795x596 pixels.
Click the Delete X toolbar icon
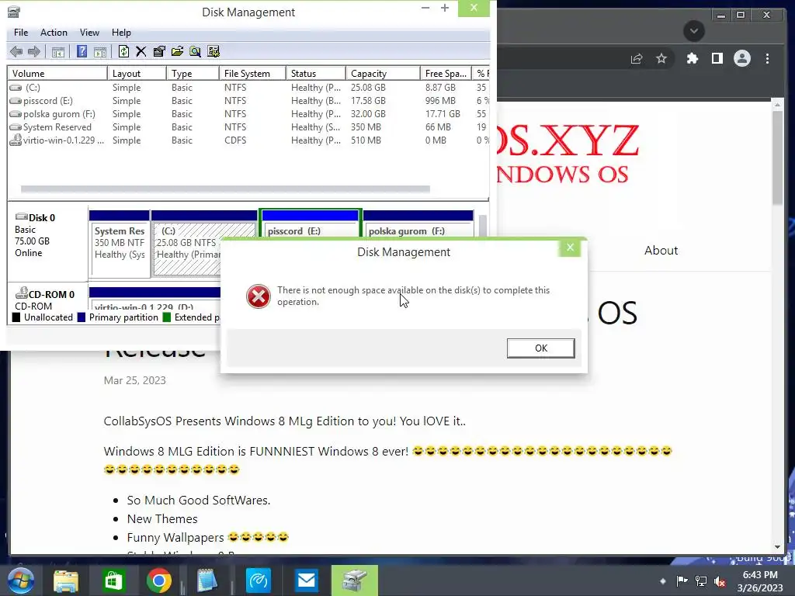coord(141,51)
